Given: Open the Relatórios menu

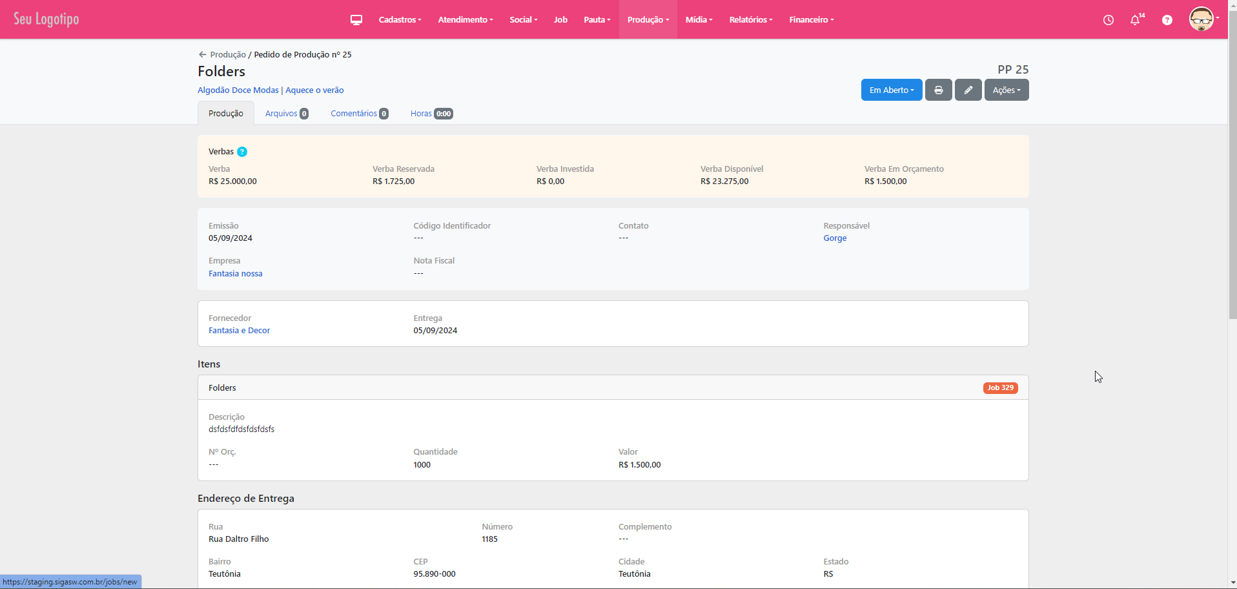Looking at the screenshot, I should (750, 20).
